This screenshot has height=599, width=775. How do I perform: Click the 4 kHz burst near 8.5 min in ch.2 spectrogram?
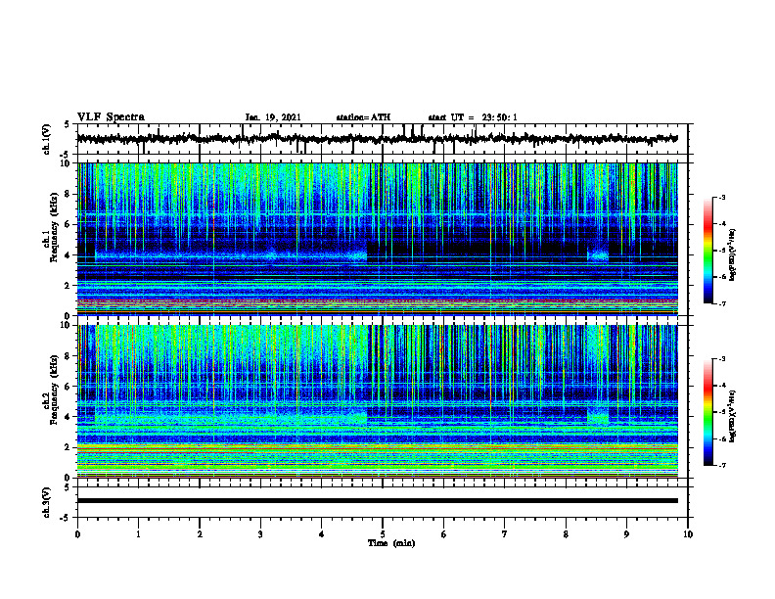point(598,416)
